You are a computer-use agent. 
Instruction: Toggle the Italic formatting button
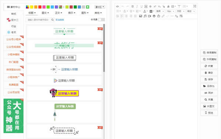[x=137, y=6]
